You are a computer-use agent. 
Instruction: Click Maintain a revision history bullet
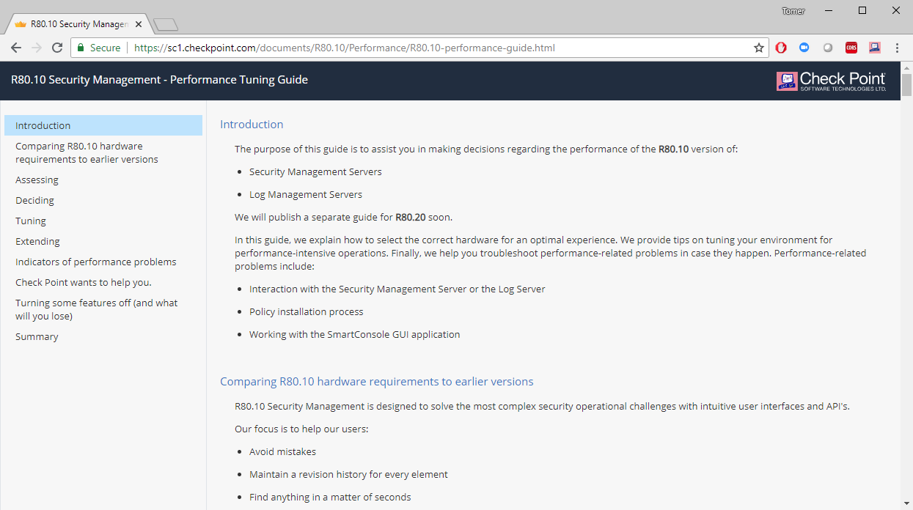tap(348, 474)
